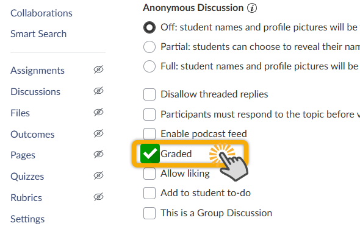Enable podcast feed checkbox
Image resolution: width=360 pixels, height=226 pixels.
(149, 134)
